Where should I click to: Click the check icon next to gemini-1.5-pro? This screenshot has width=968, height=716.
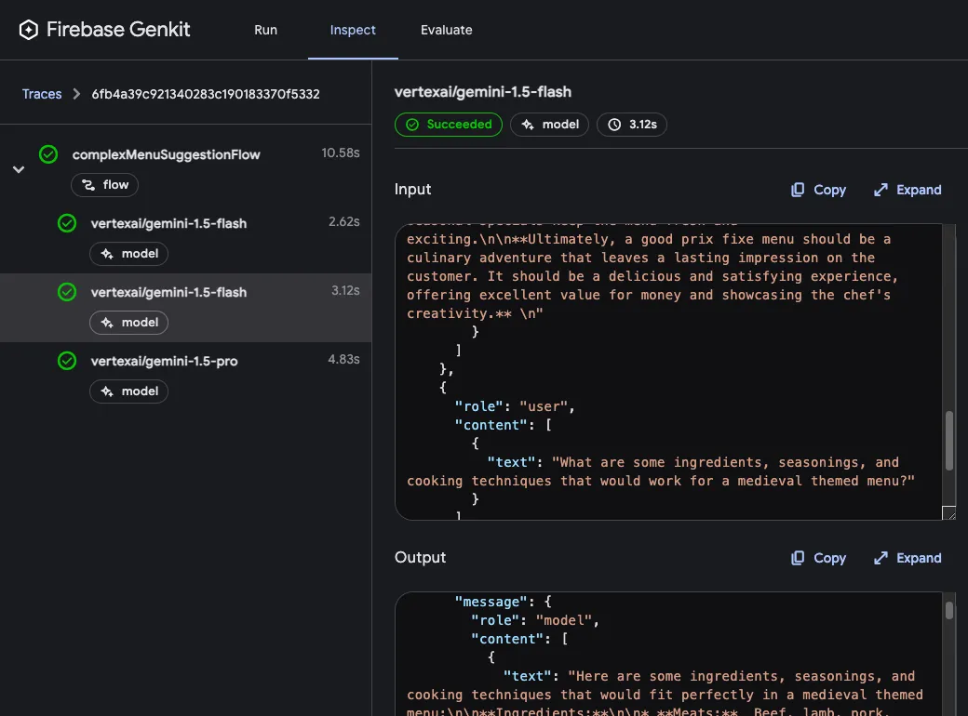tap(66, 361)
